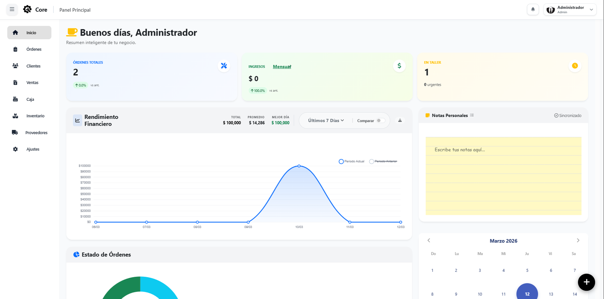Select calendar day 5
Image resolution: width=604 pixels, height=299 pixels.
[527, 270]
